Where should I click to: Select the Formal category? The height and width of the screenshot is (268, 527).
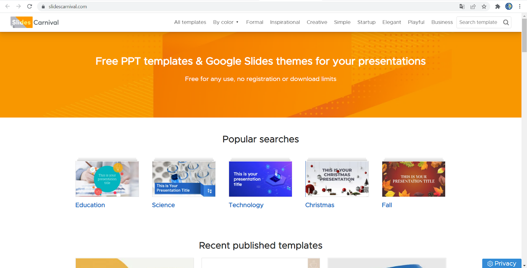[255, 22]
